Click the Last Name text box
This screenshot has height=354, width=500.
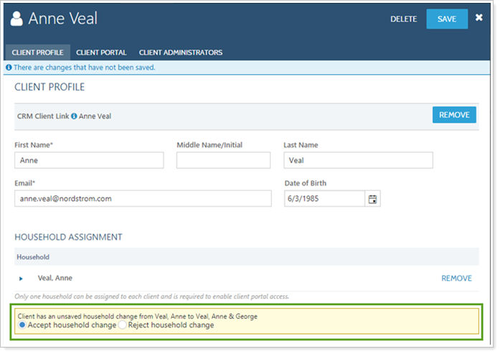[358, 161]
